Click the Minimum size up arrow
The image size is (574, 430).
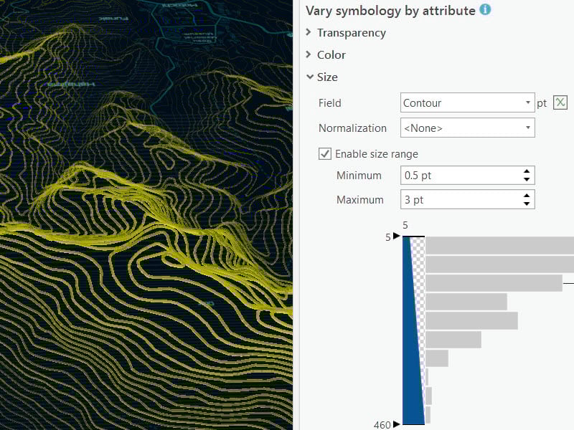point(527,171)
